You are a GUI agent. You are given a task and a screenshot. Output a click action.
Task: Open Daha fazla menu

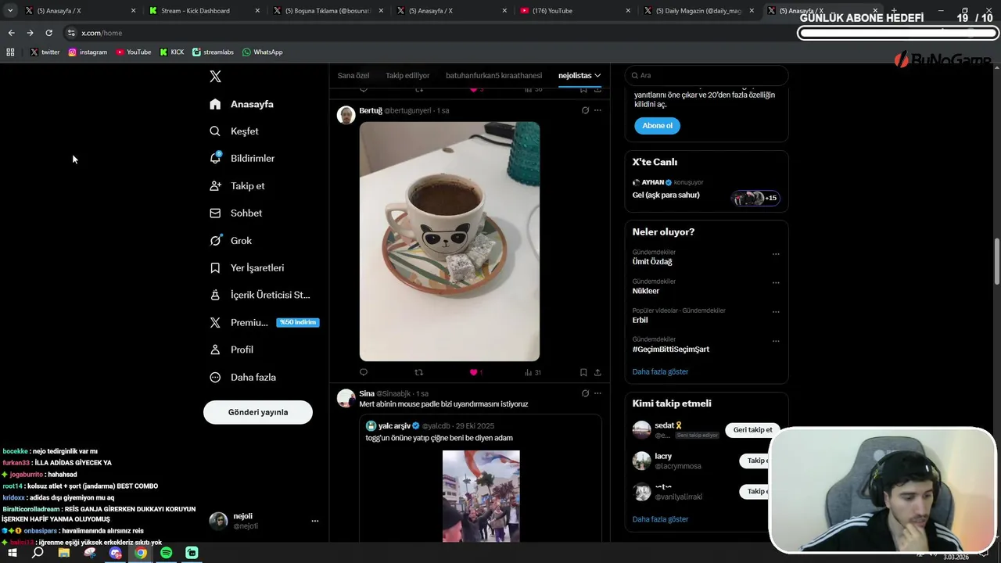tap(242, 377)
